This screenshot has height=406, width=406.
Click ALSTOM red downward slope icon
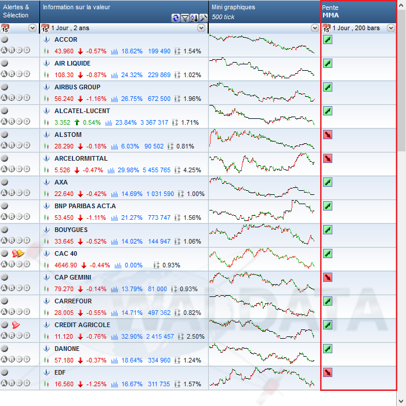(328, 135)
